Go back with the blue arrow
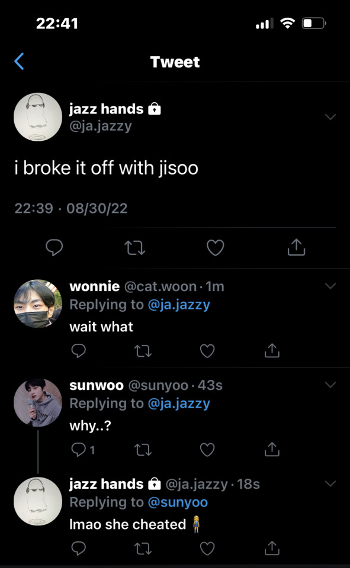This screenshot has height=568, width=350. point(19,61)
